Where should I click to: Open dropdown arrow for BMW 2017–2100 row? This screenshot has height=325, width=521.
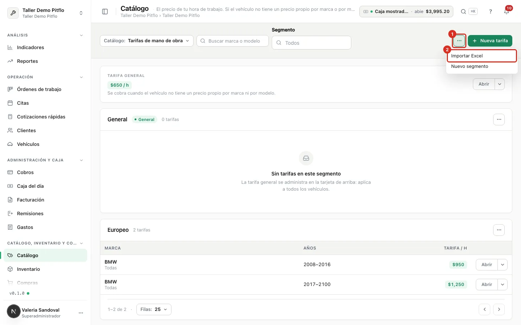point(503,285)
